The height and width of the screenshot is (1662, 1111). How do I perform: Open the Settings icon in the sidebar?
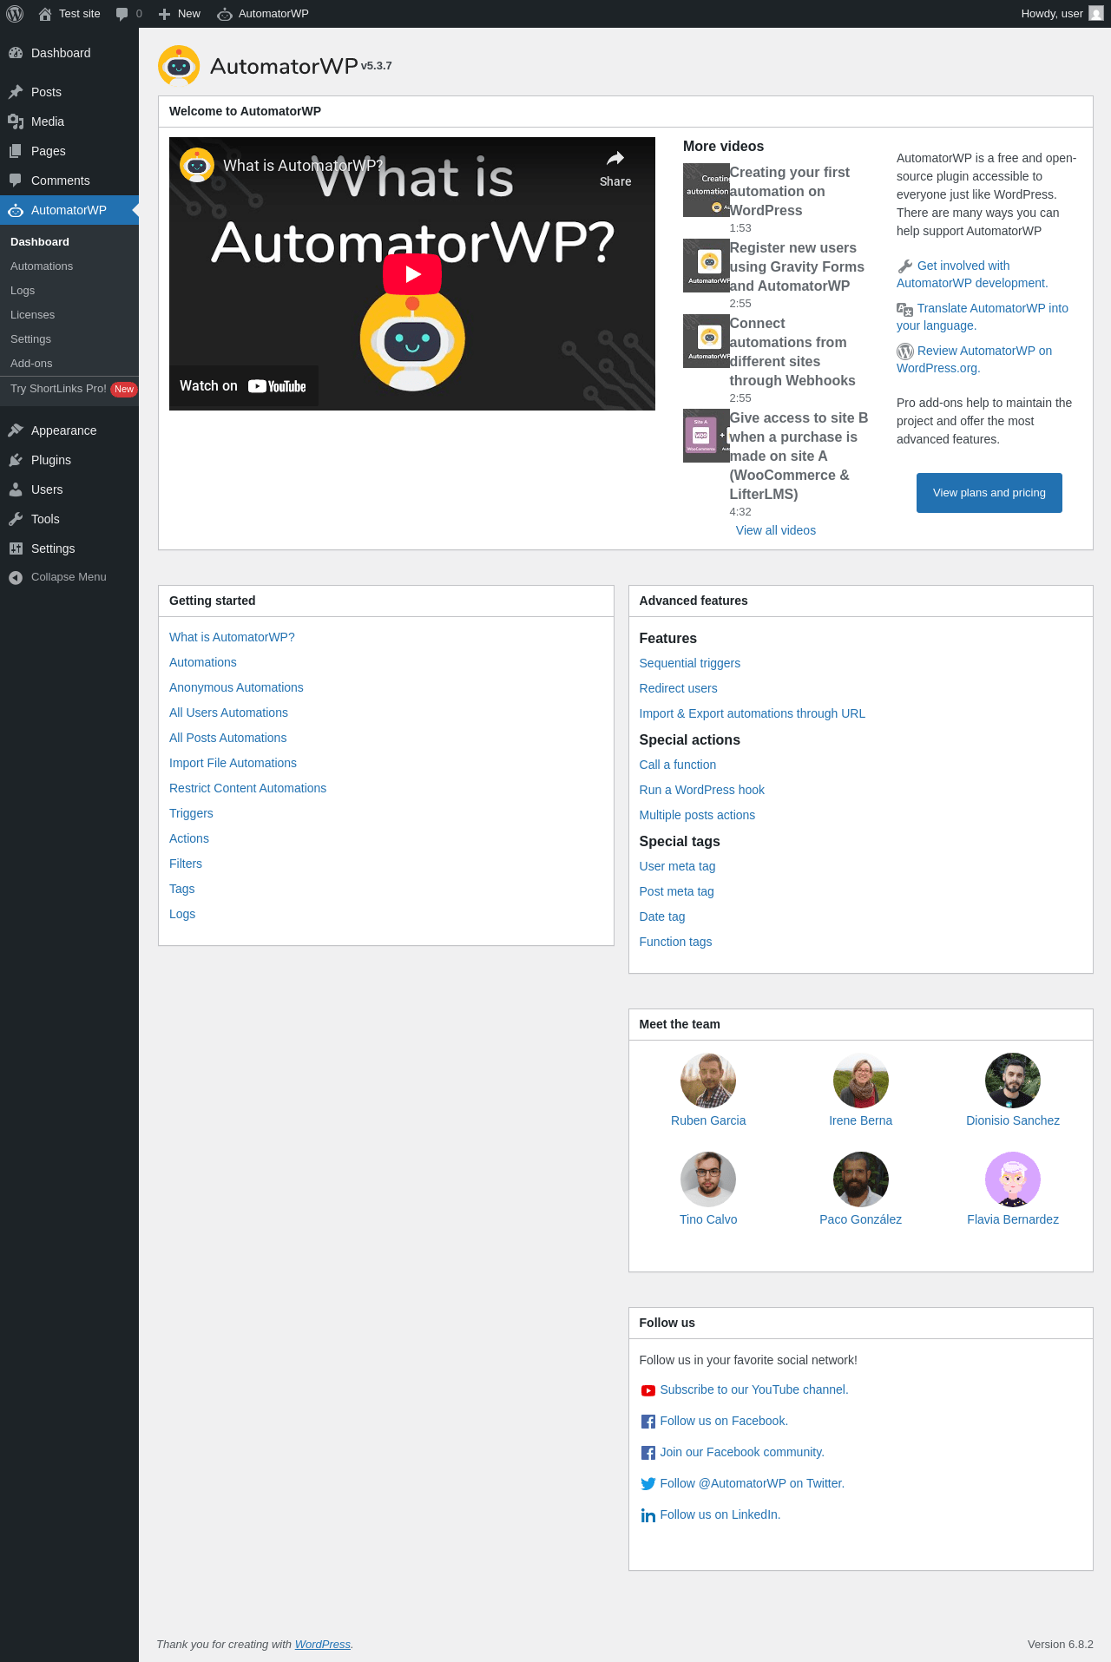(16, 549)
